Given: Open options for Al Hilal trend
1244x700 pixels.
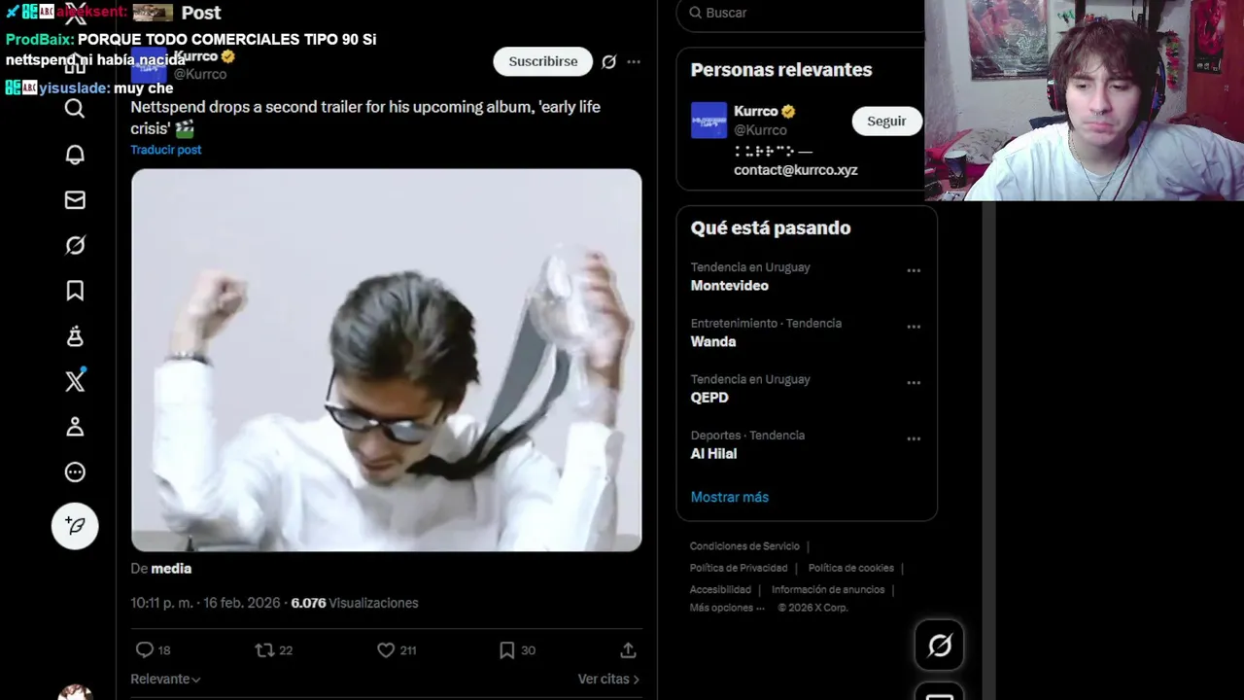Looking at the screenshot, I should point(914,438).
